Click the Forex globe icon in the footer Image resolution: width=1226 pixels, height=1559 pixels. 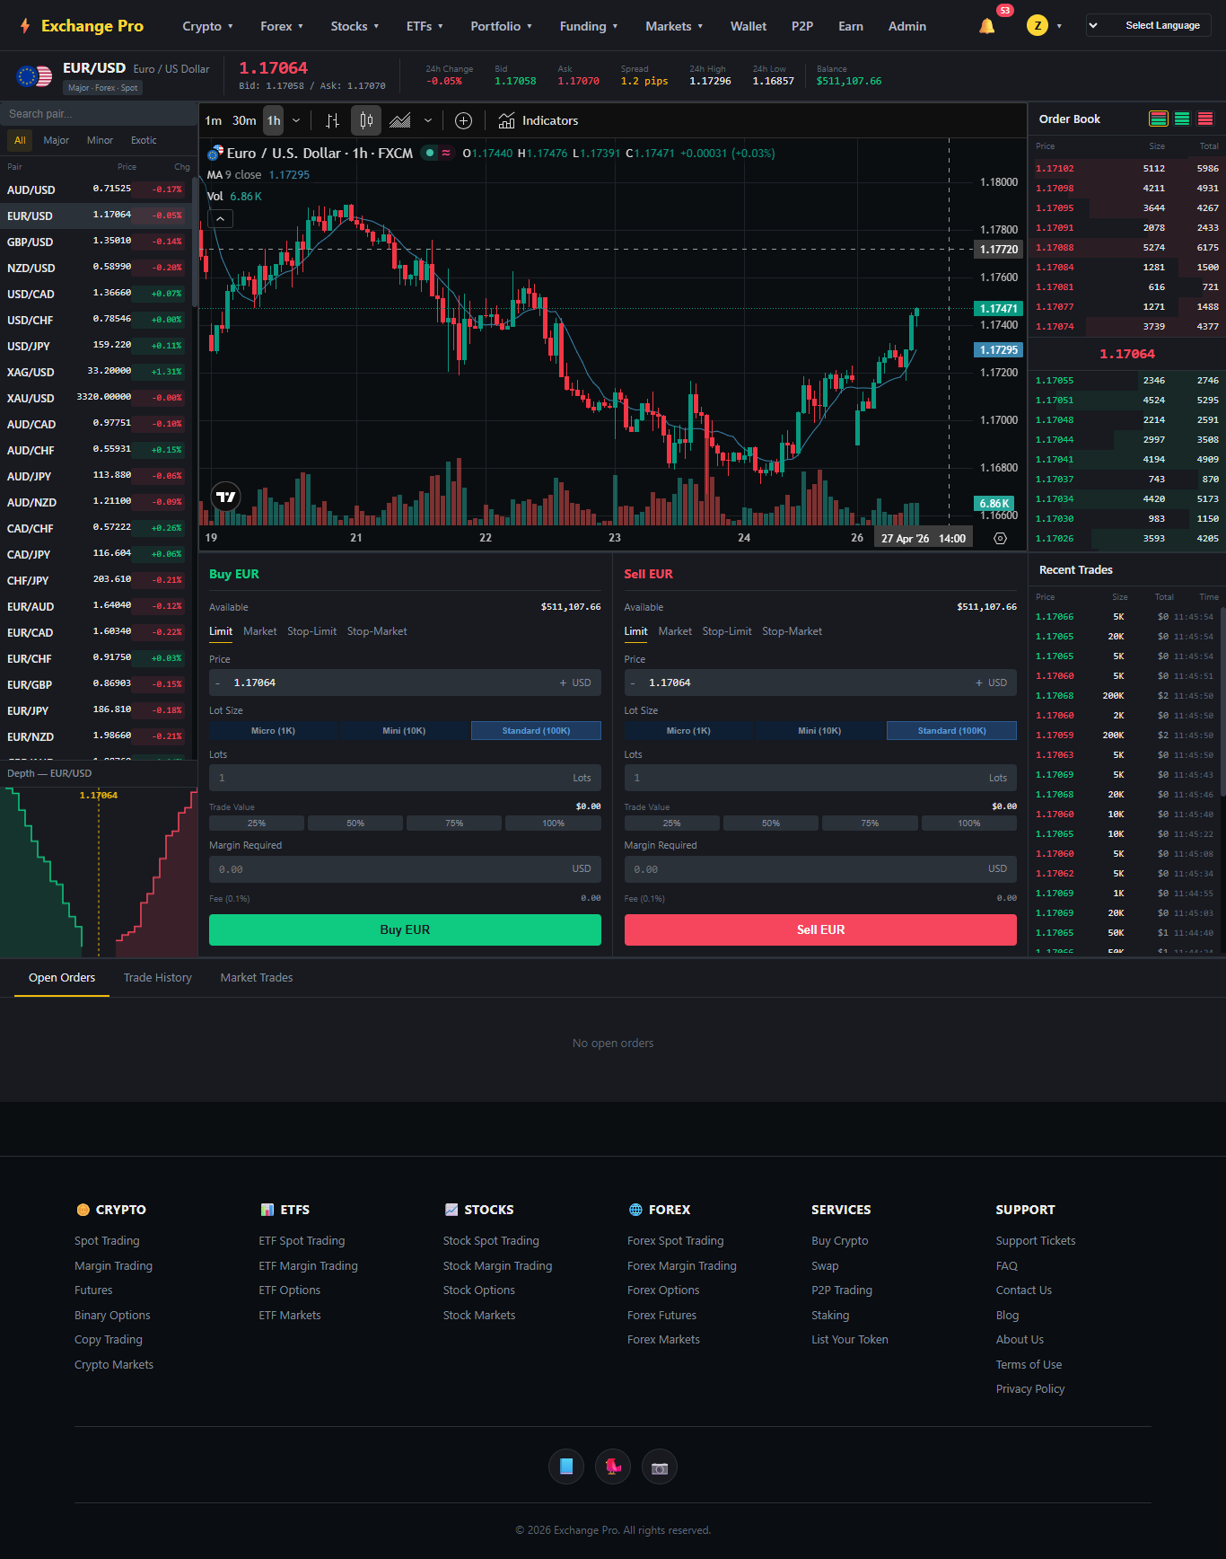click(x=635, y=1210)
